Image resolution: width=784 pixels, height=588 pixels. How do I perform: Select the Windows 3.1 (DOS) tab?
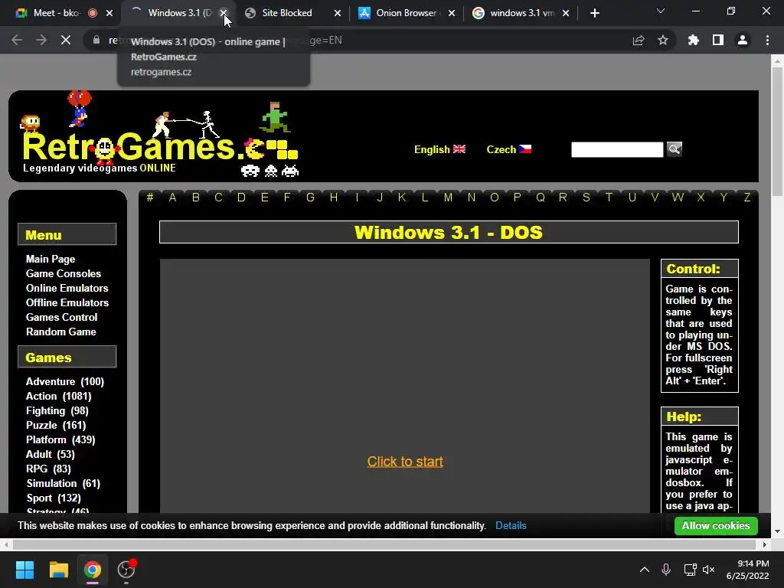point(178,13)
